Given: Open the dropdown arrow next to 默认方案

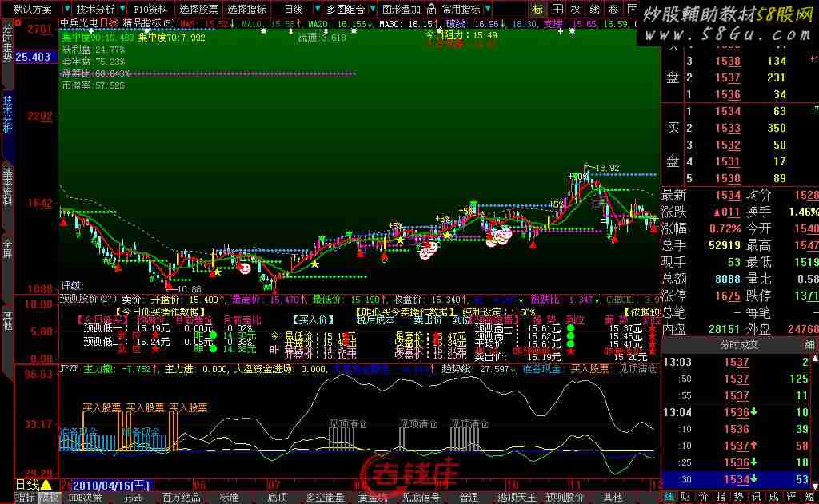Looking at the screenshot, I should click(x=67, y=9).
